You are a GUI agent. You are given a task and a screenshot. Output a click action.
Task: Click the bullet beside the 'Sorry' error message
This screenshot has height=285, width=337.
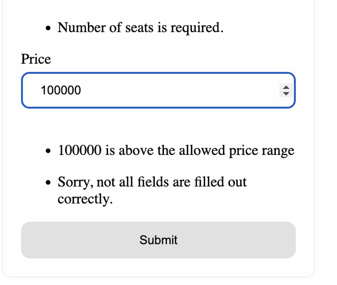tap(49, 182)
